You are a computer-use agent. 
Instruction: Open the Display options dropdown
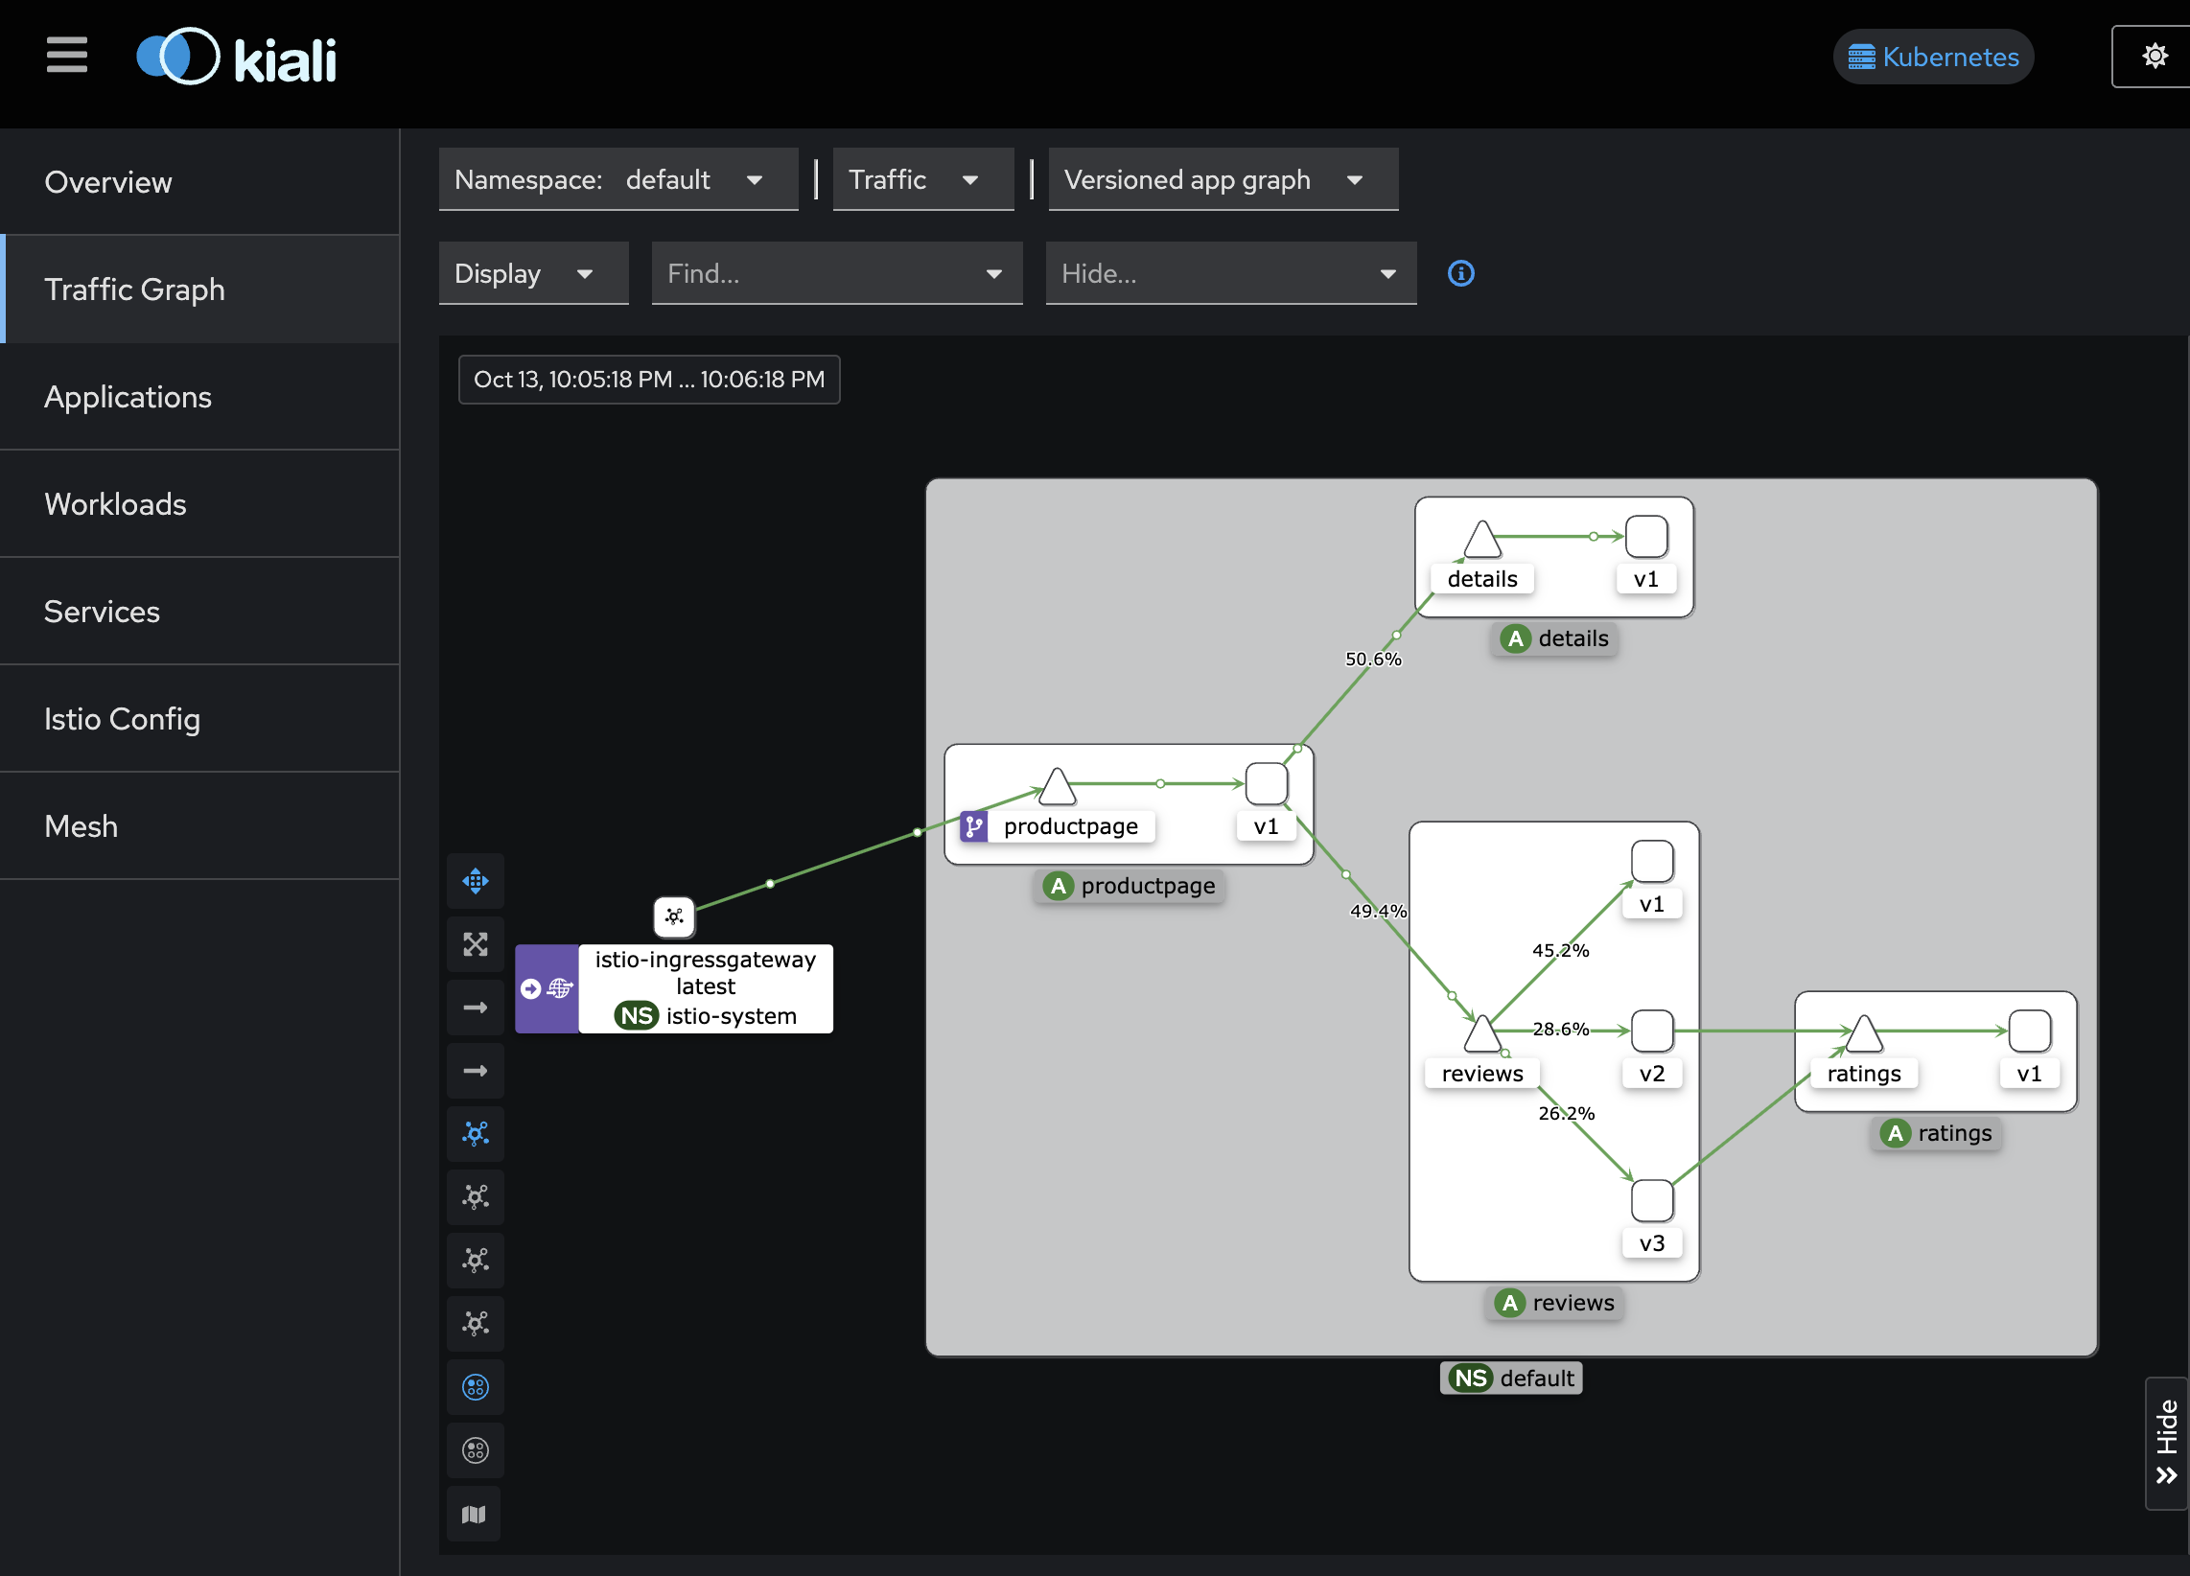coord(533,273)
